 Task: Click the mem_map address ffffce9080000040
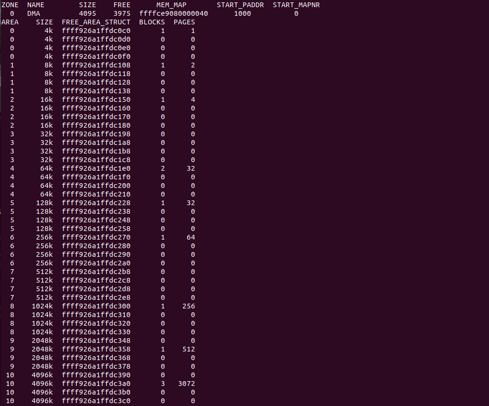point(173,13)
